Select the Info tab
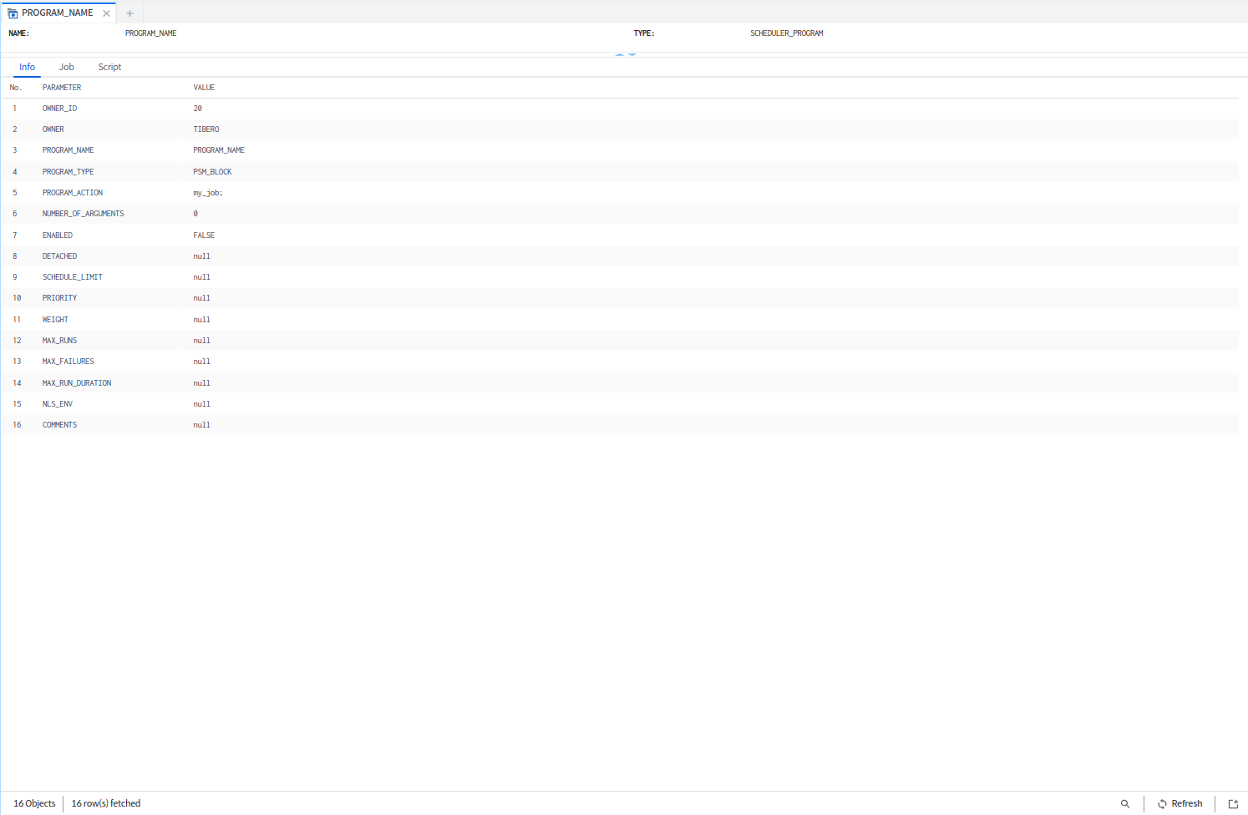This screenshot has height=815, width=1248. (x=27, y=67)
